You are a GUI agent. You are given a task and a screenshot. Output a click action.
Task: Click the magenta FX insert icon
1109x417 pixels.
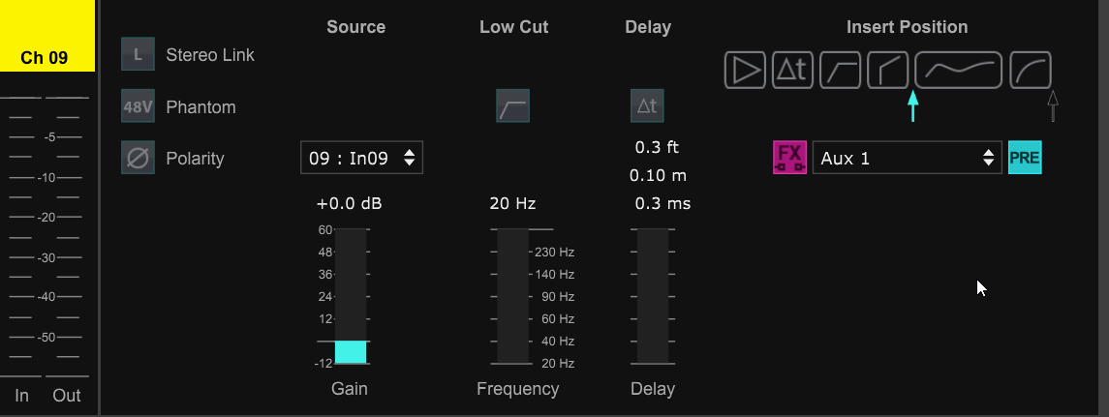[x=789, y=158]
